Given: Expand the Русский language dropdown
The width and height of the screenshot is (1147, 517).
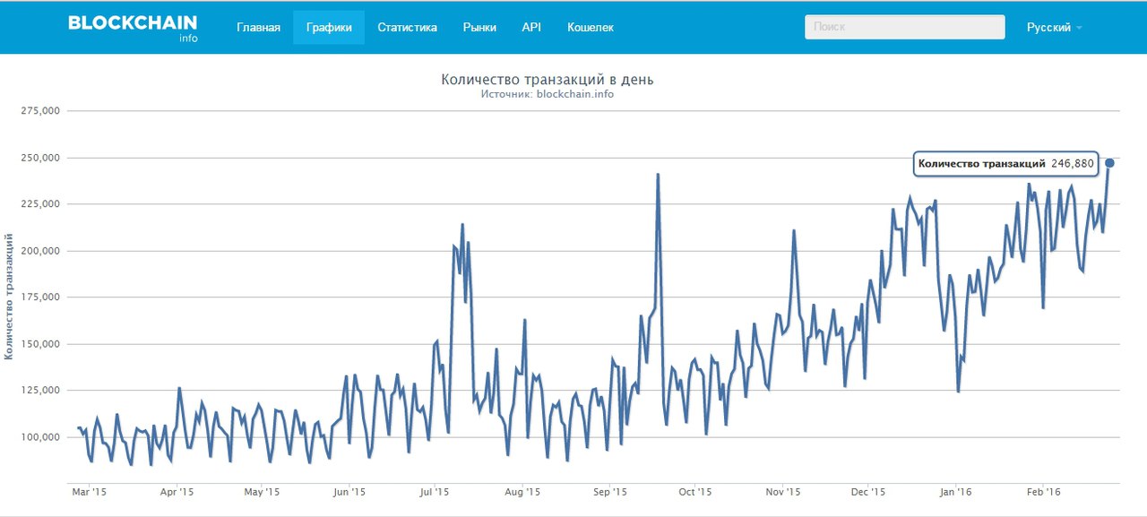Looking at the screenshot, I should coord(1054,28).
